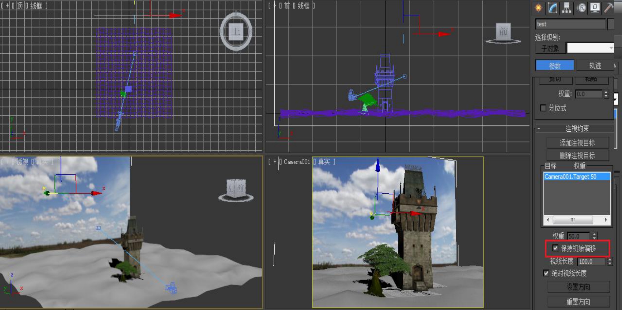Click the 删除注视目标 button
Screen dimensions: 622x310
coord(577,155)
